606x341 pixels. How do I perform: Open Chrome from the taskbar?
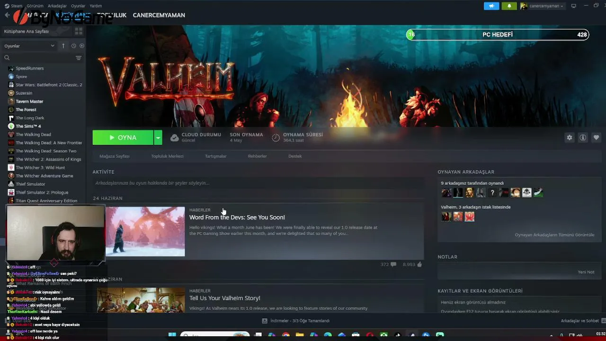pyautogui.click(x=285, y=335)
